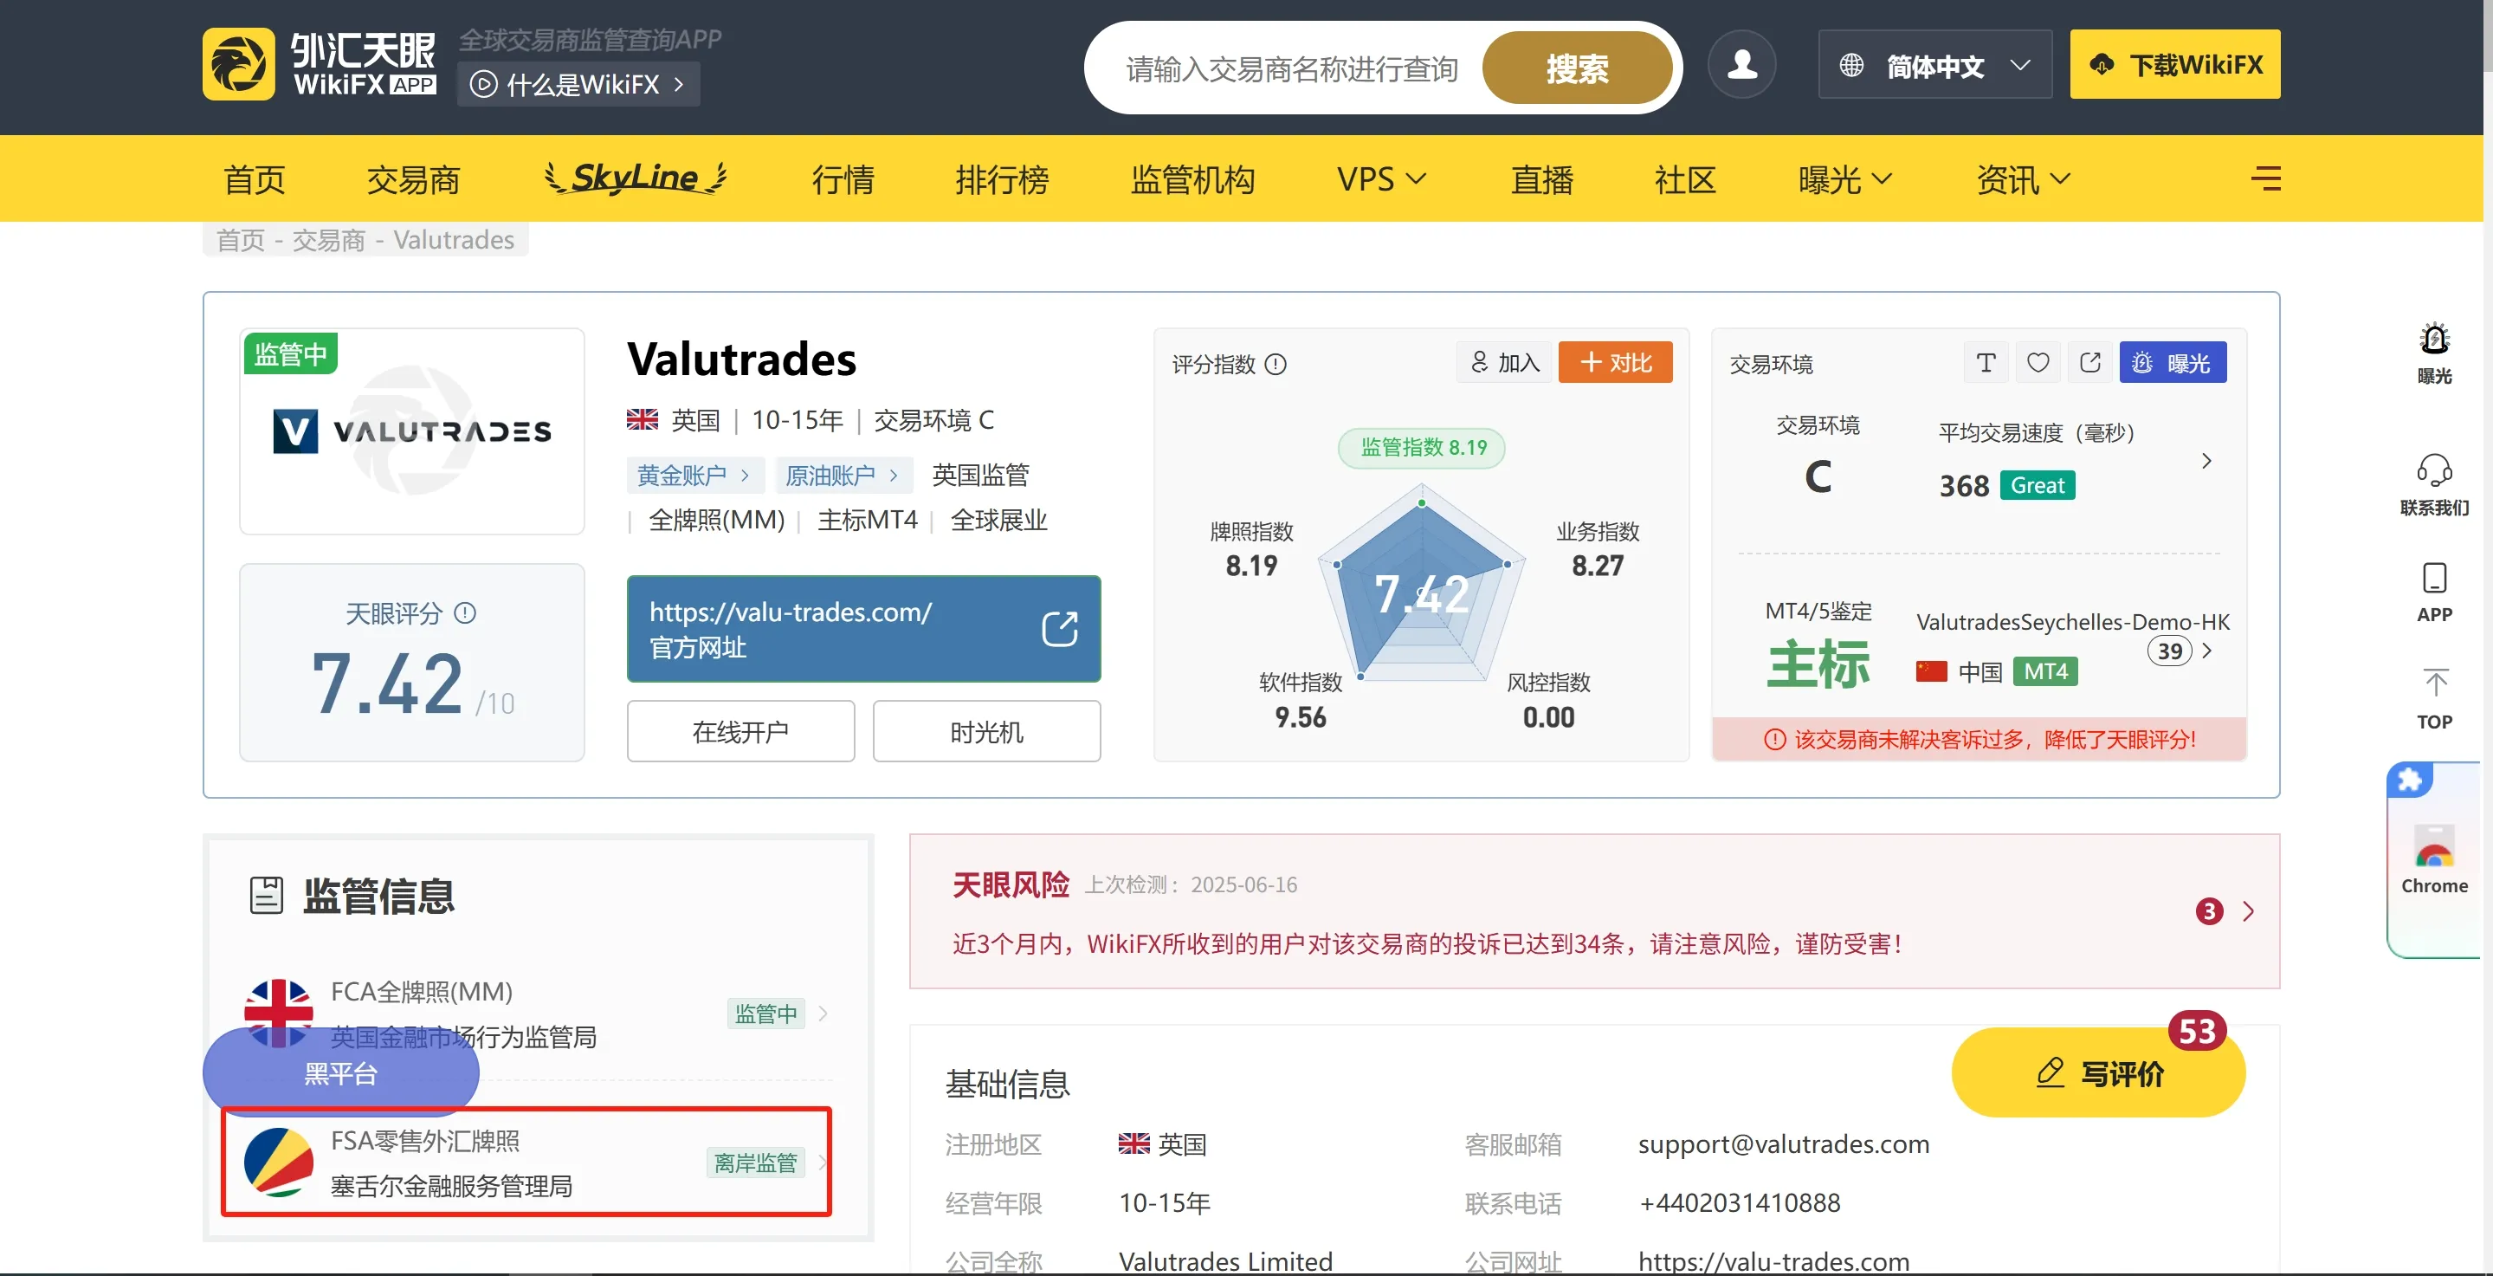
Task: Open the FSA零售外汇牌照 license row
Action: (x=526, y=1162)
